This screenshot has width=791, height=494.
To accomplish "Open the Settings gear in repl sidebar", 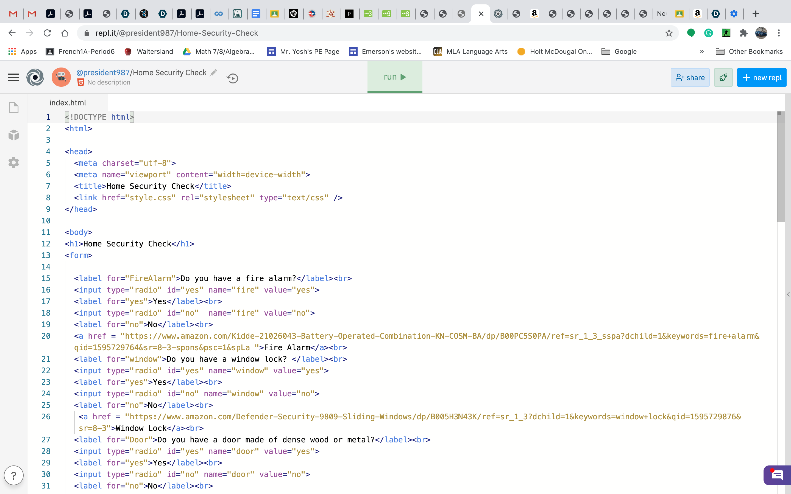I will [x=14, y=162].
